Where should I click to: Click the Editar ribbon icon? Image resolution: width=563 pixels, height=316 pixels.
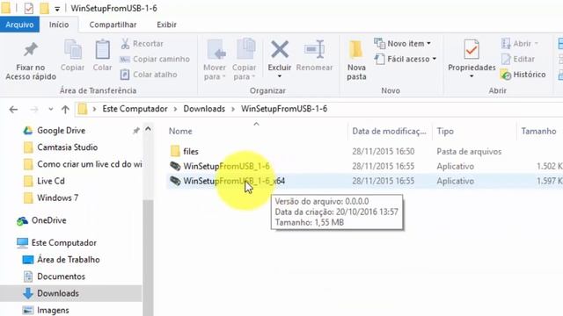click(506, 59)
